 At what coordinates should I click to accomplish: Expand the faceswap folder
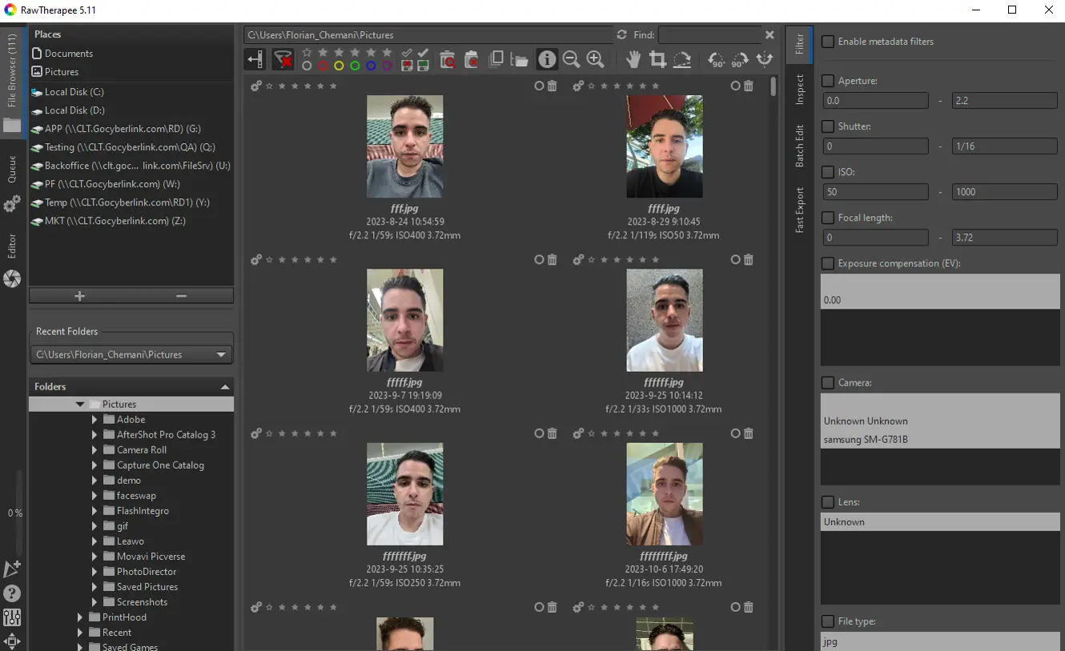coord(94,496)
